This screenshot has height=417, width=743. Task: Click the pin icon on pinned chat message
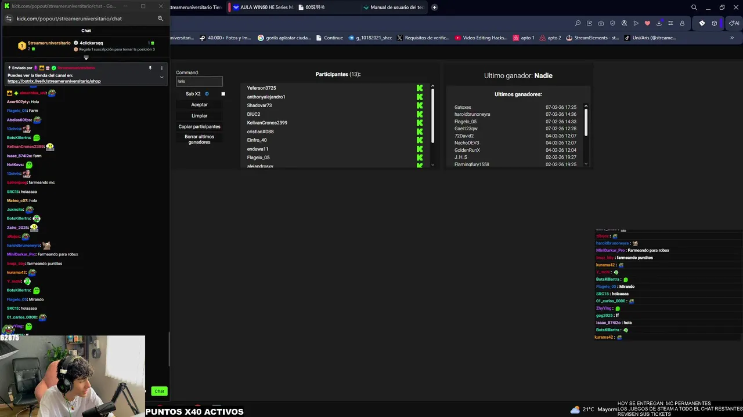click(x=150, y=68)
